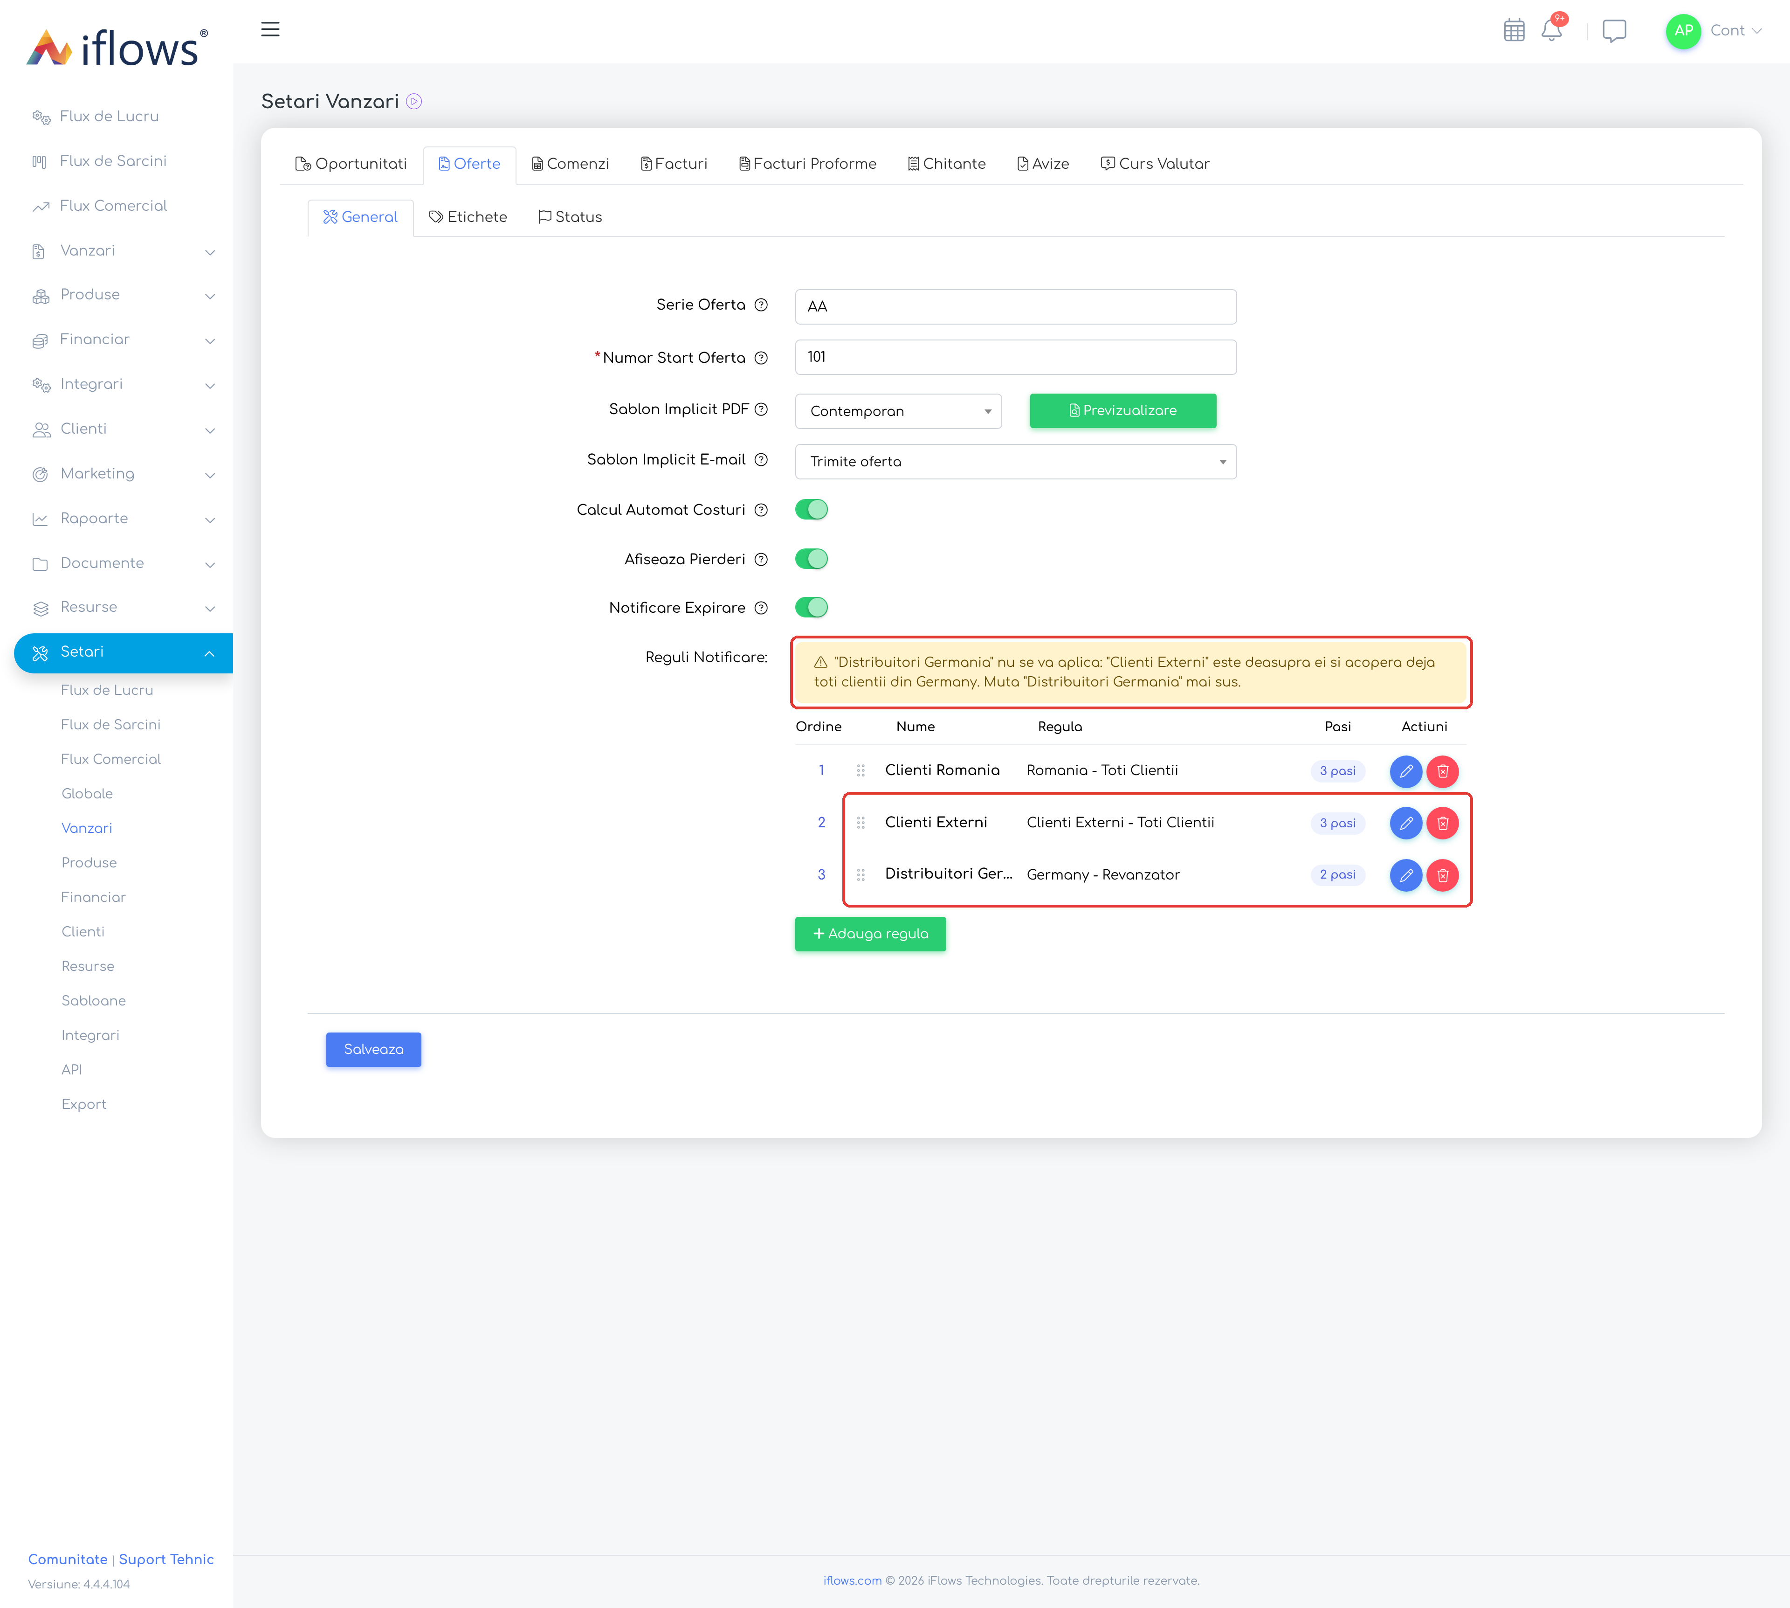Screen dimensions: 1790x1608
Task: Disable Afiseaza Pierderi toggle
Action: tap(812, 559)
